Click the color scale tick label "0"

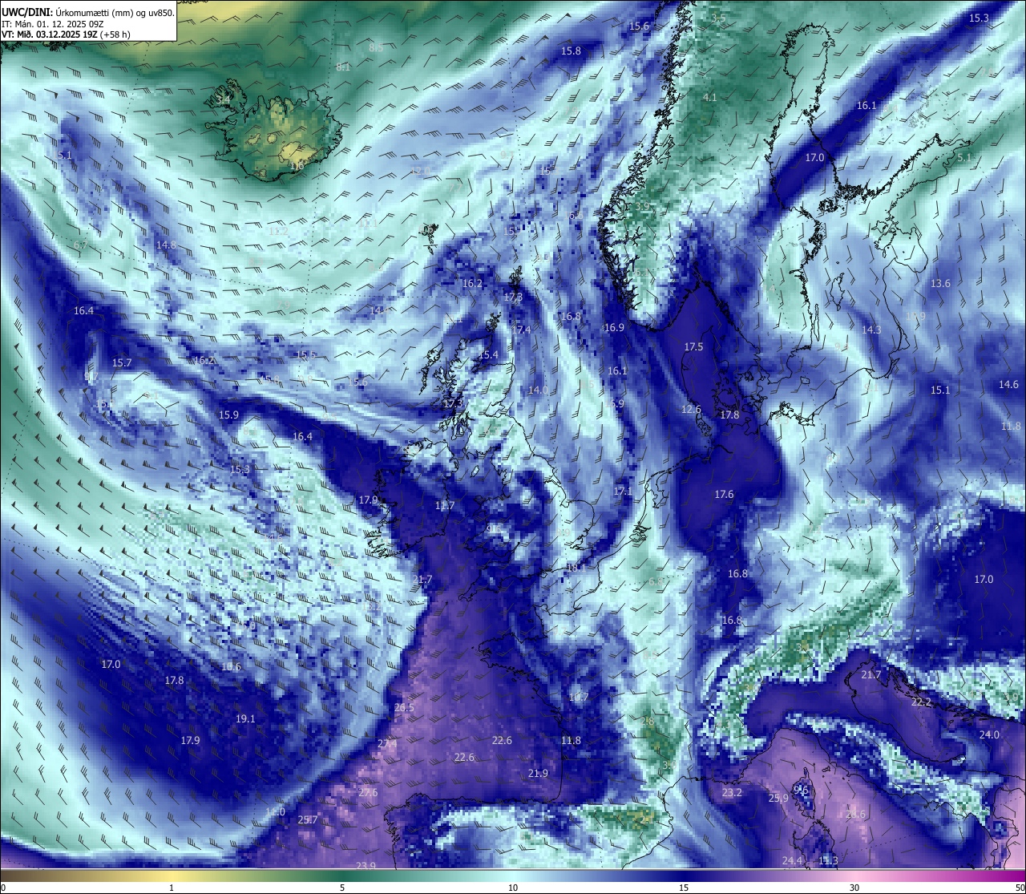[3, 888]
